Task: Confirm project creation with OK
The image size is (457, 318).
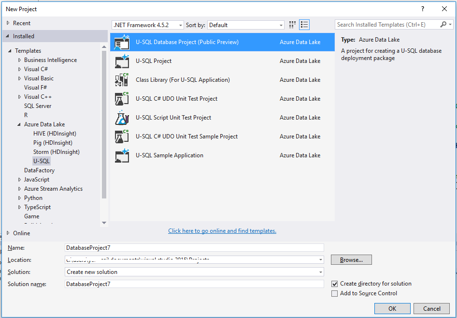Action: [392, 308]
